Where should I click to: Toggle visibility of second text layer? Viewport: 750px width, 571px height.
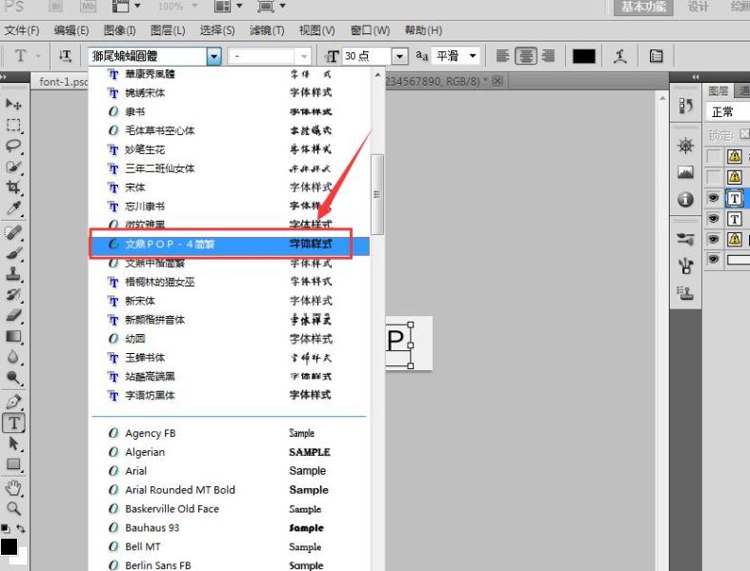714,219
